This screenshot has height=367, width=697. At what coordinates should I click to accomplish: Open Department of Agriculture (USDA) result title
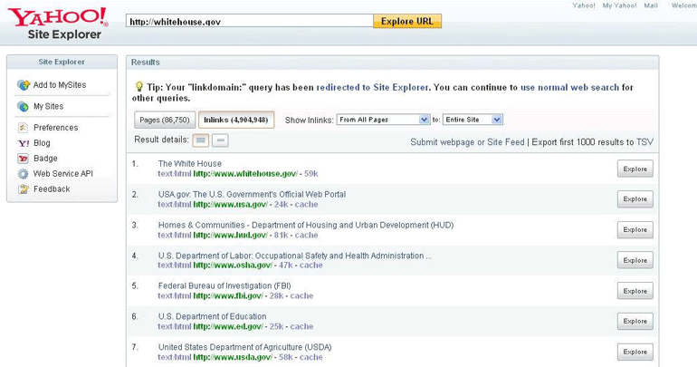point(245,347)
